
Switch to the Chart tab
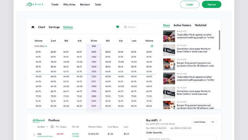(42, 27)
